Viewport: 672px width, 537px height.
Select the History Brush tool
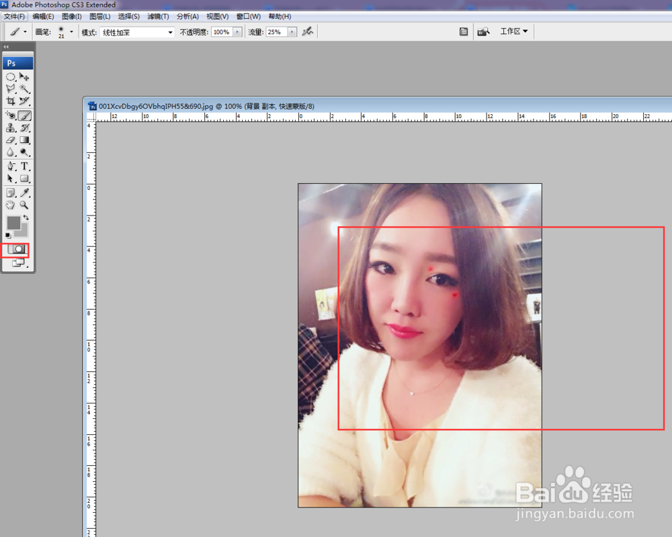point(24,128)
